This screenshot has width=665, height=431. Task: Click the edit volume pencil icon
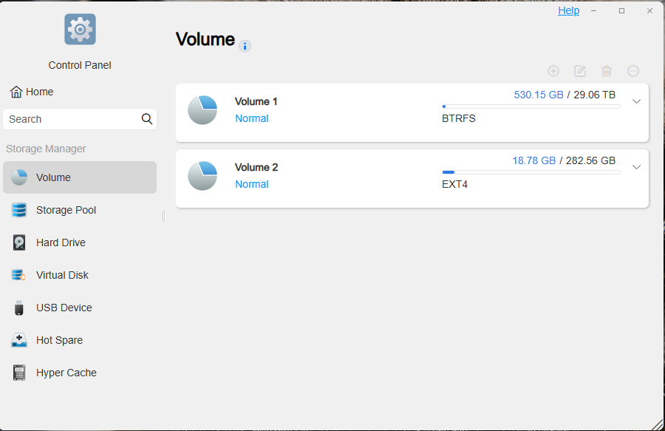pos(580,71)
